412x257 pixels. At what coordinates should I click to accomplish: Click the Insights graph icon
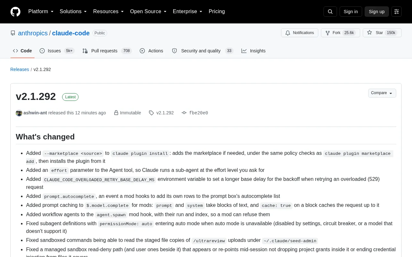[244, 51]
